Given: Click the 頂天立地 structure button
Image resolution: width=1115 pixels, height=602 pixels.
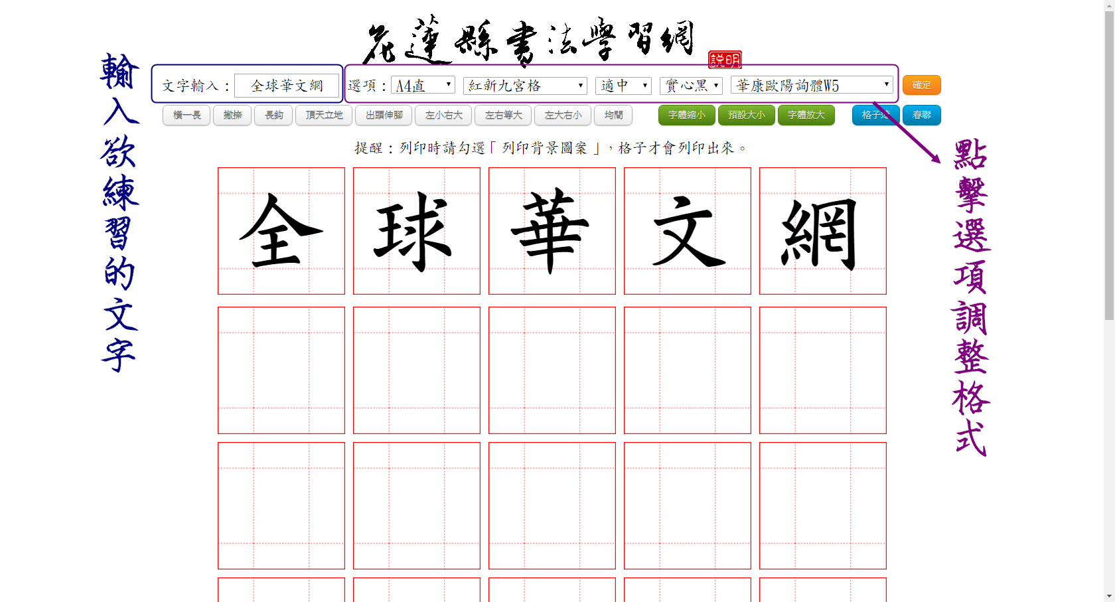Looking at the screenshot, I should (x=323, y=115).
